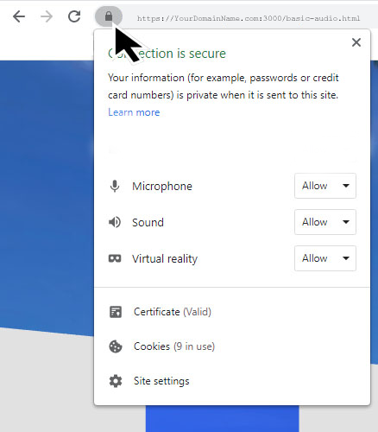Click the padlock site info icon
This screenshot has width=378, height=432.
[x=109, y=16]
